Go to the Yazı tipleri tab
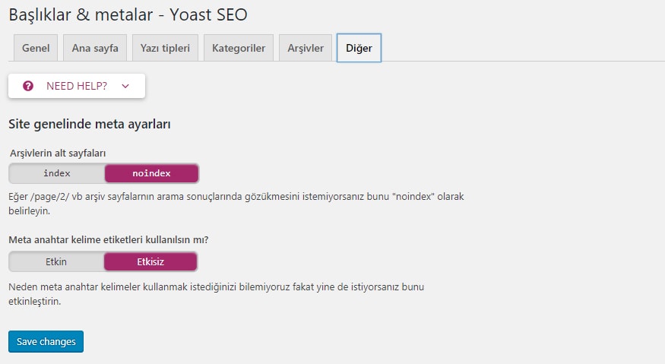The width and height of the screenshot is (665, 364). 164,48
